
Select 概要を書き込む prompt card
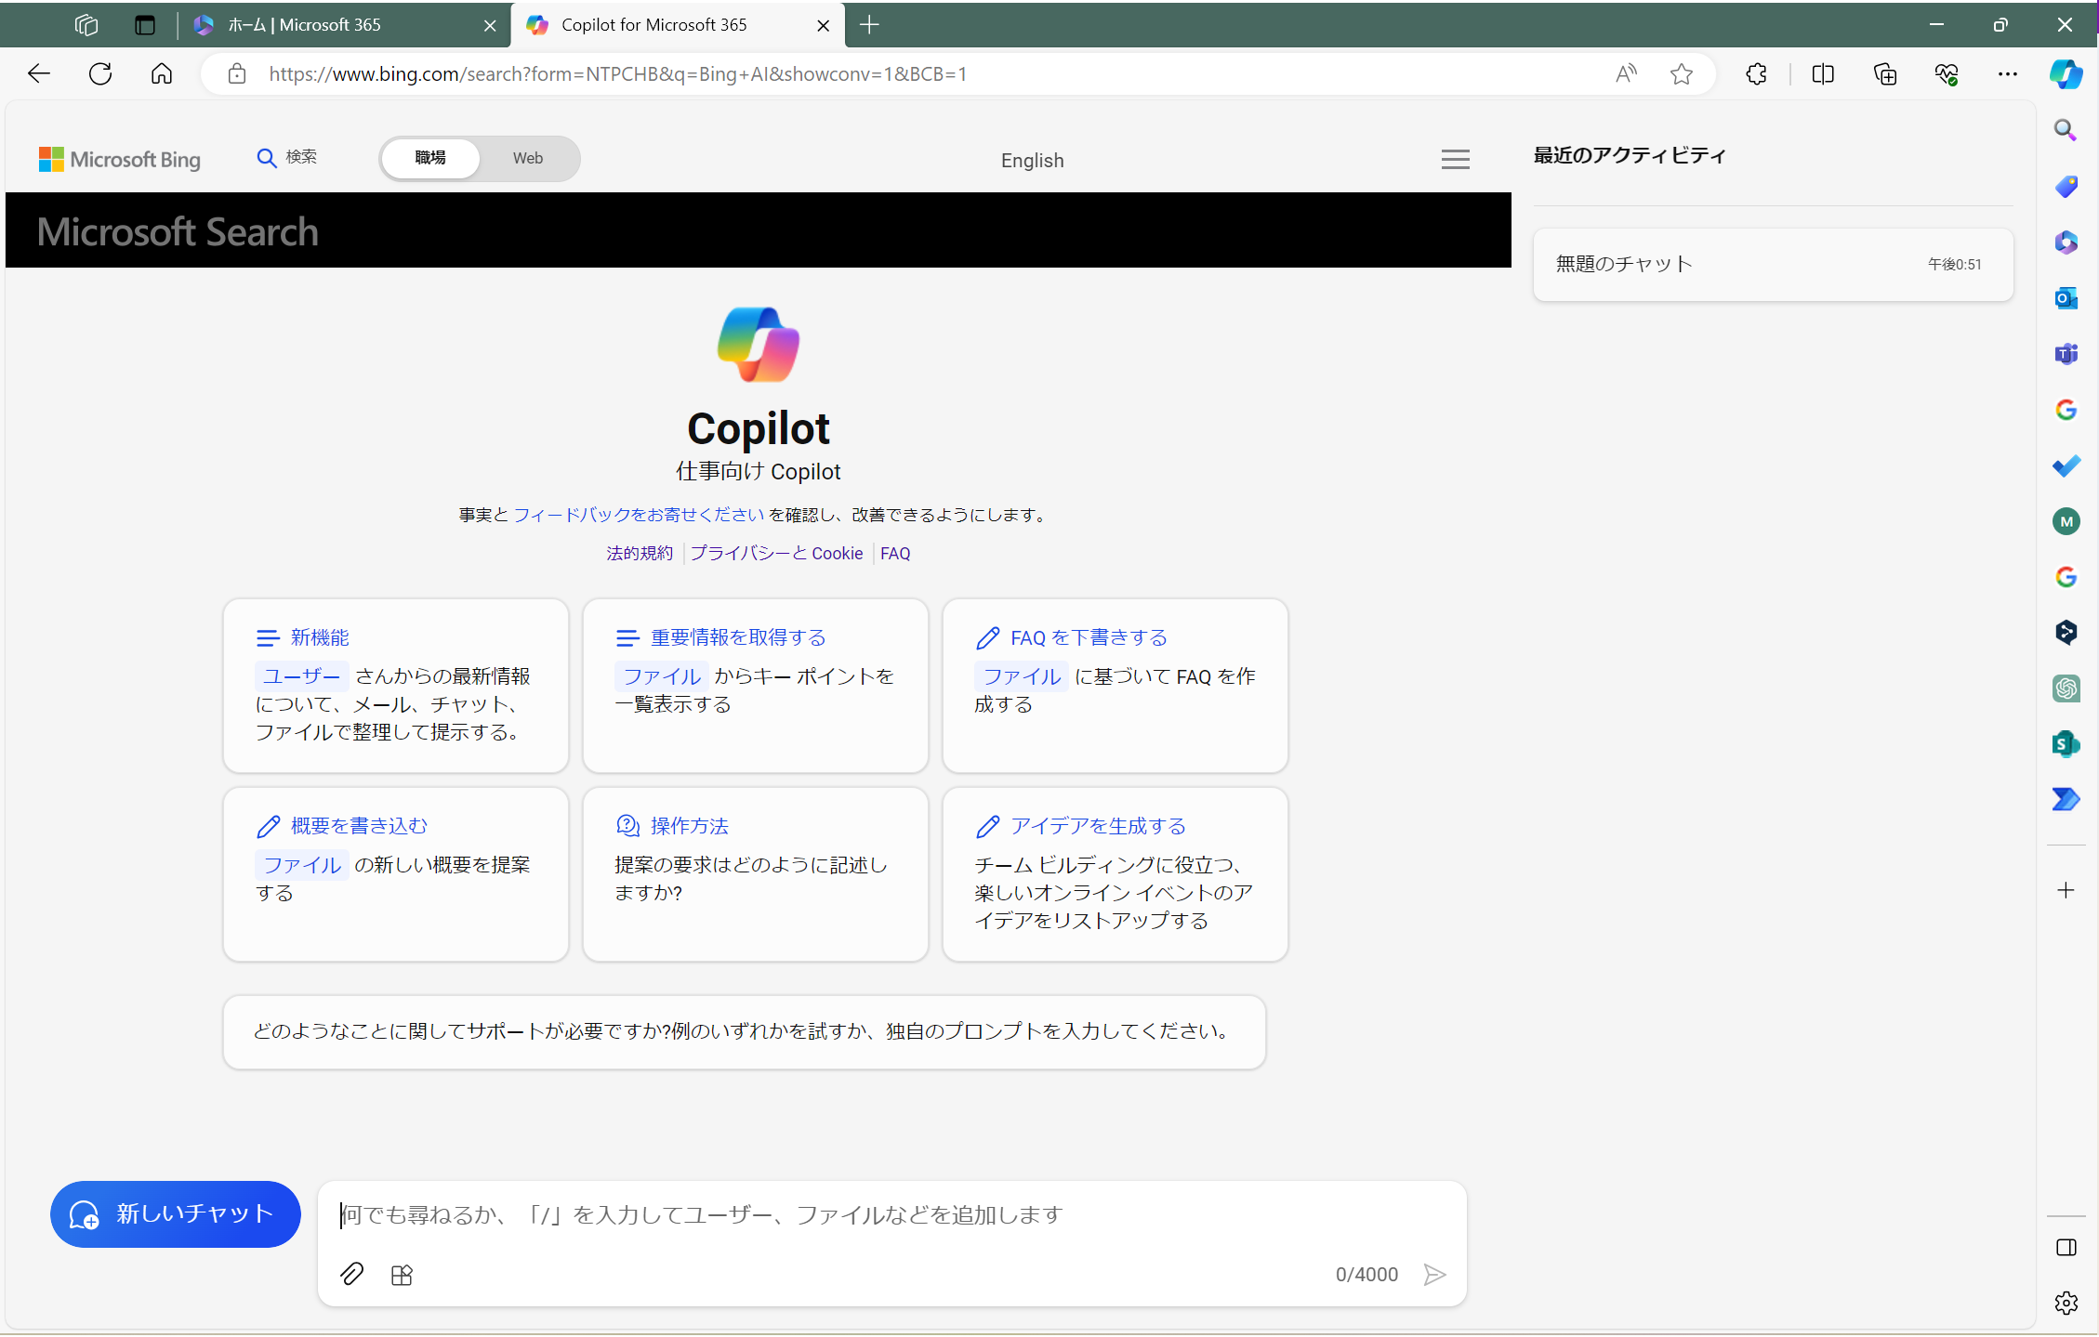pyautogui.click(x=396, y=874)
